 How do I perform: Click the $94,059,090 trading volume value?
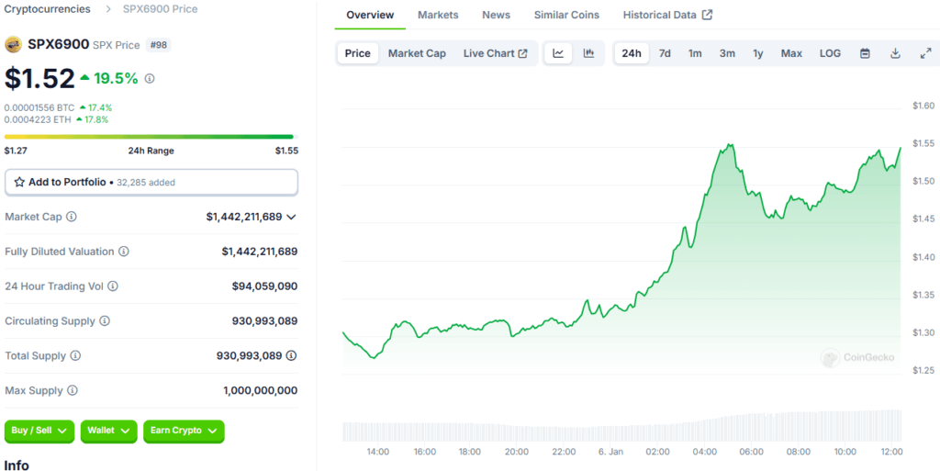(x=265, y=286)
